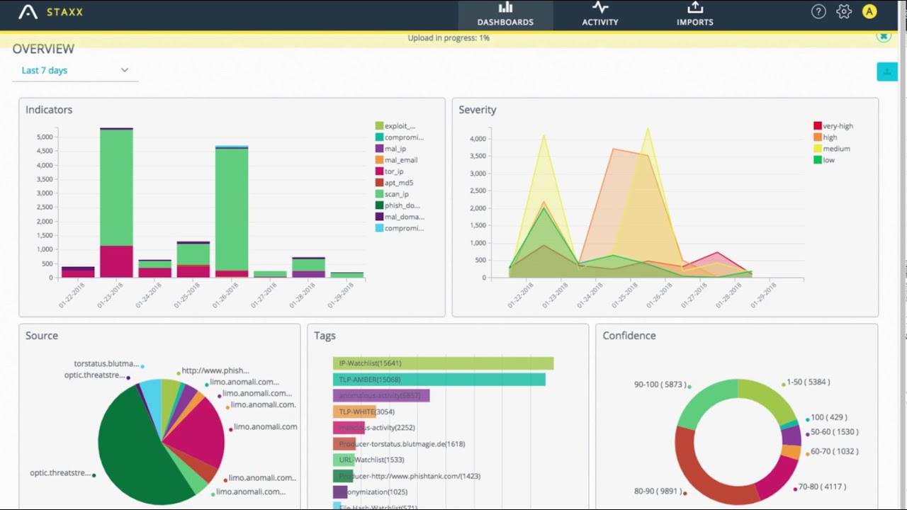This screenshot has width=907, height=510.
Task: Toggle mal_email legend entry
Action: [x=396, y=160]
